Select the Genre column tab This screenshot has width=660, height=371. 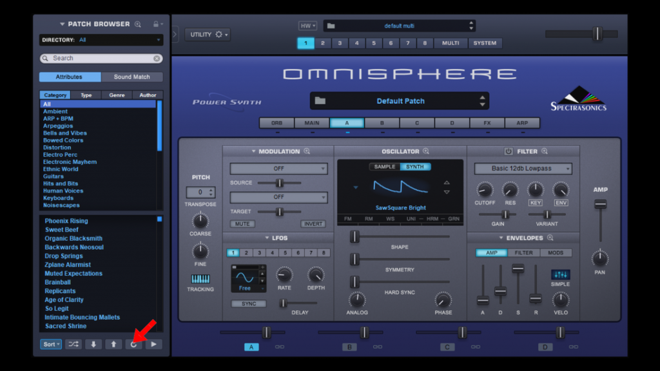117,95
